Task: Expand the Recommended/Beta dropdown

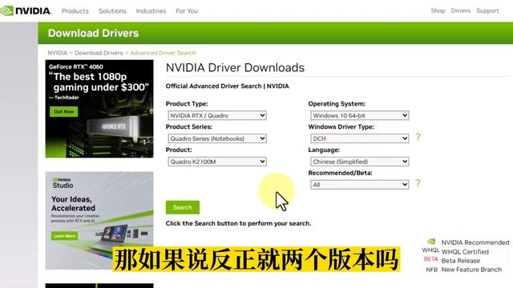Action: click(360, 185)
